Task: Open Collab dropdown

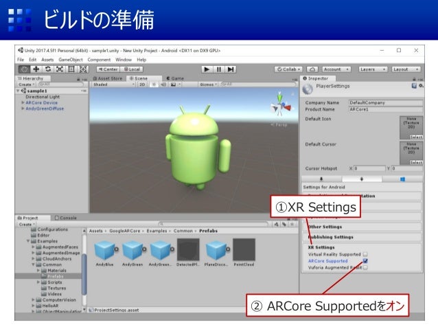Action: [x=288, y=69]
